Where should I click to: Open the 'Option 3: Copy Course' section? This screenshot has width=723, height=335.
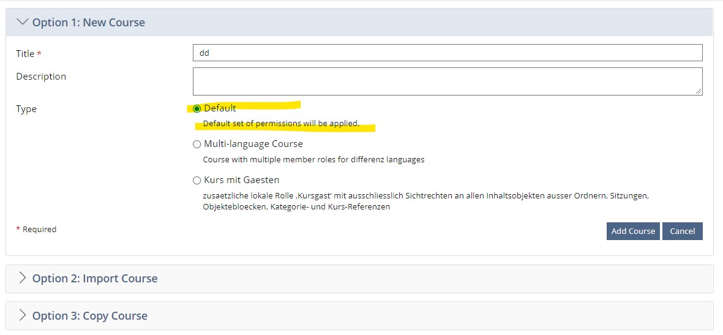(90, 316)
